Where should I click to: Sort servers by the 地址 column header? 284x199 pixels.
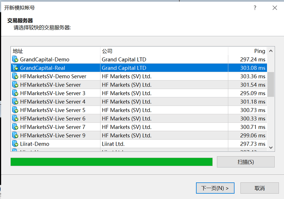coord(55,51)
